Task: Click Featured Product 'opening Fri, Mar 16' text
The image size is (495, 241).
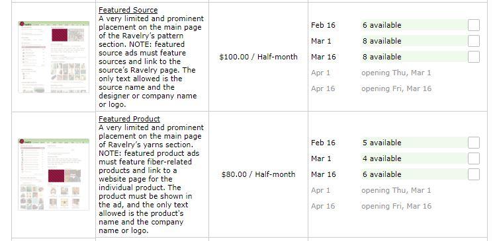Action: [x=396, y=206]
